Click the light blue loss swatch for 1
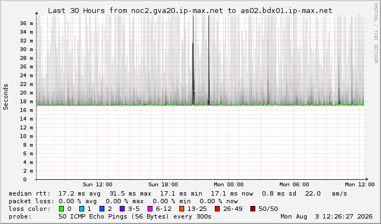 coord(81,209)
